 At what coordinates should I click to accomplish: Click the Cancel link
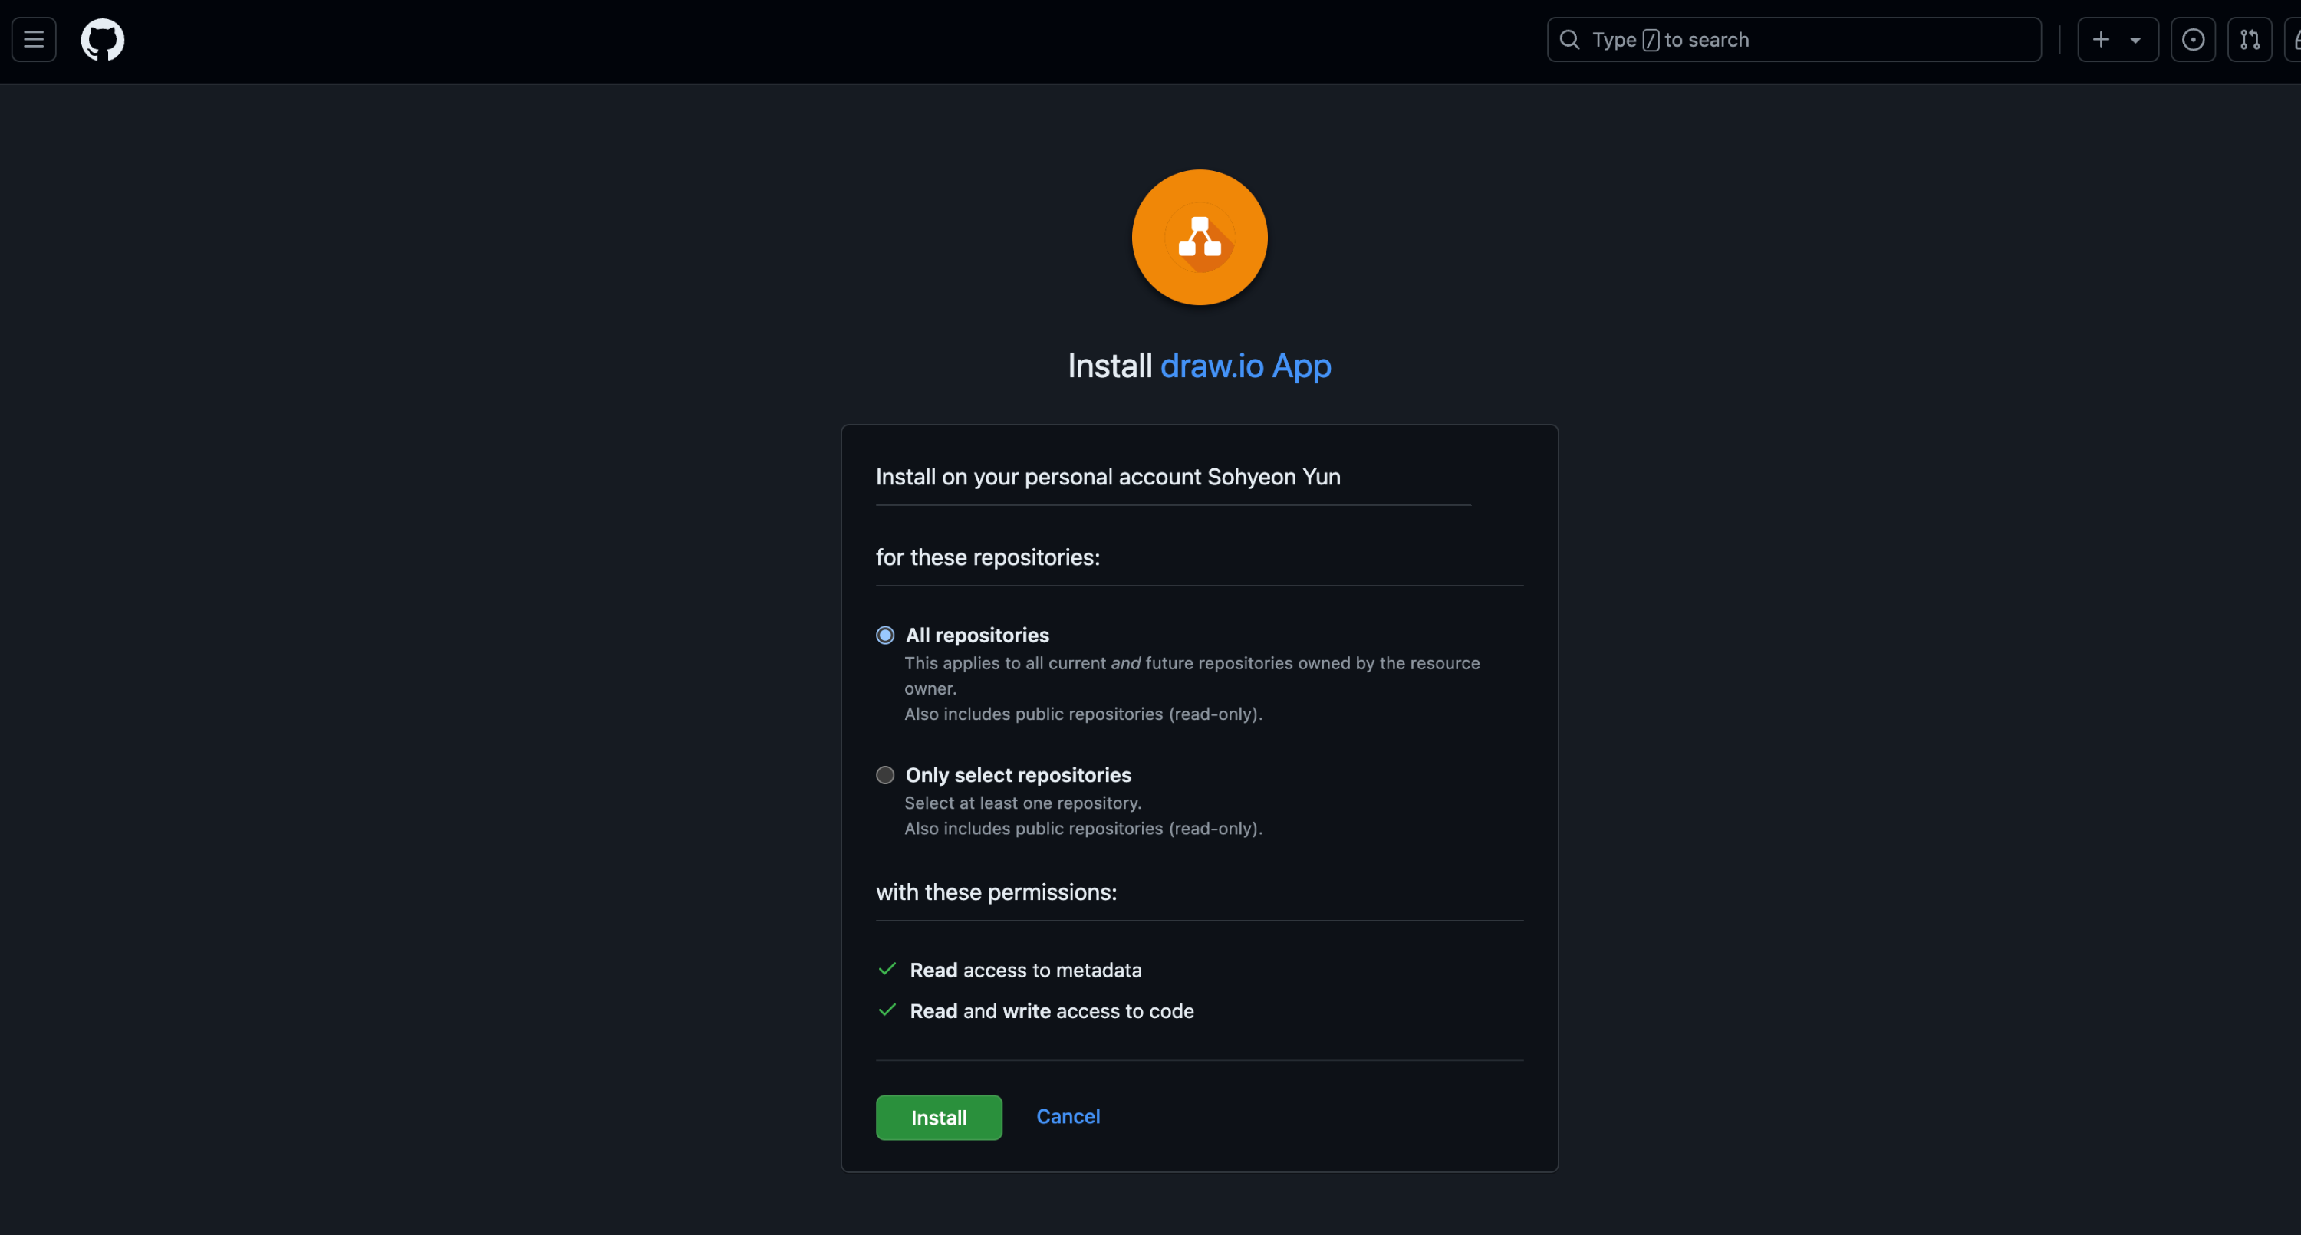[x=1068, y=1116]
